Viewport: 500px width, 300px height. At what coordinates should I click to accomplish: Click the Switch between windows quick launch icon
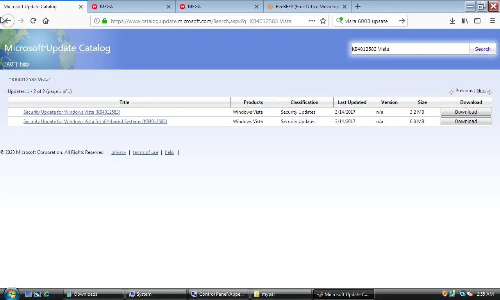37,294
